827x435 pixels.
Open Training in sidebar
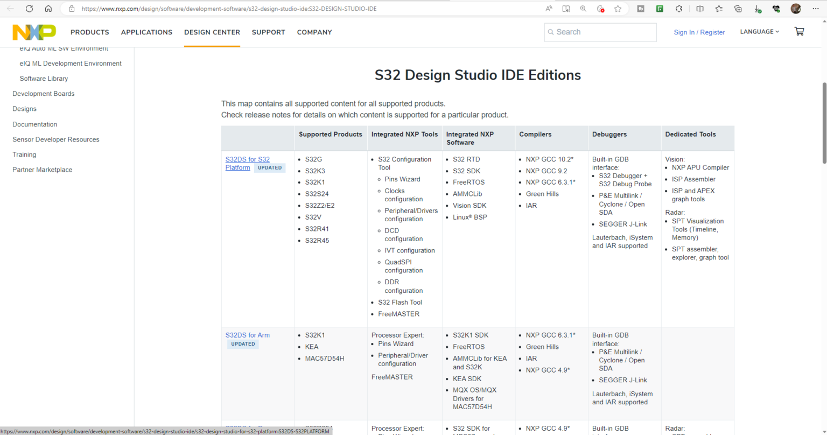pos(25,155)
